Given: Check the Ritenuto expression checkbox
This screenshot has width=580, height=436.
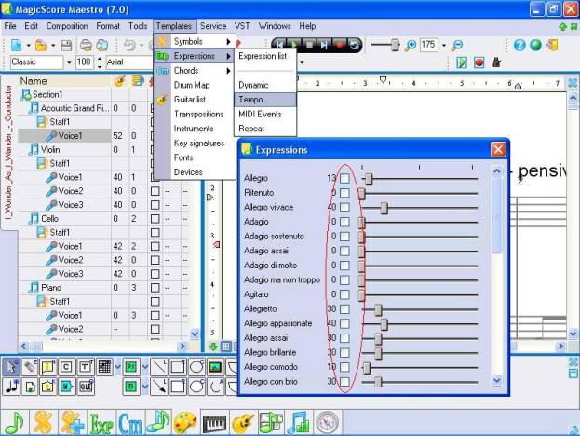Looking at the screenshot, I should (344, 193).
